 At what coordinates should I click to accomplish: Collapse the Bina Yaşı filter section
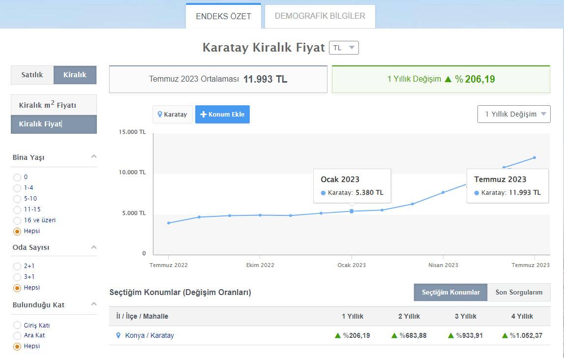tap(94, 156)
